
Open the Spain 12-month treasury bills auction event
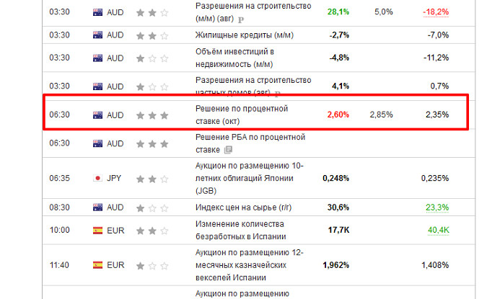pyautogui.click(x=250, y=265)
